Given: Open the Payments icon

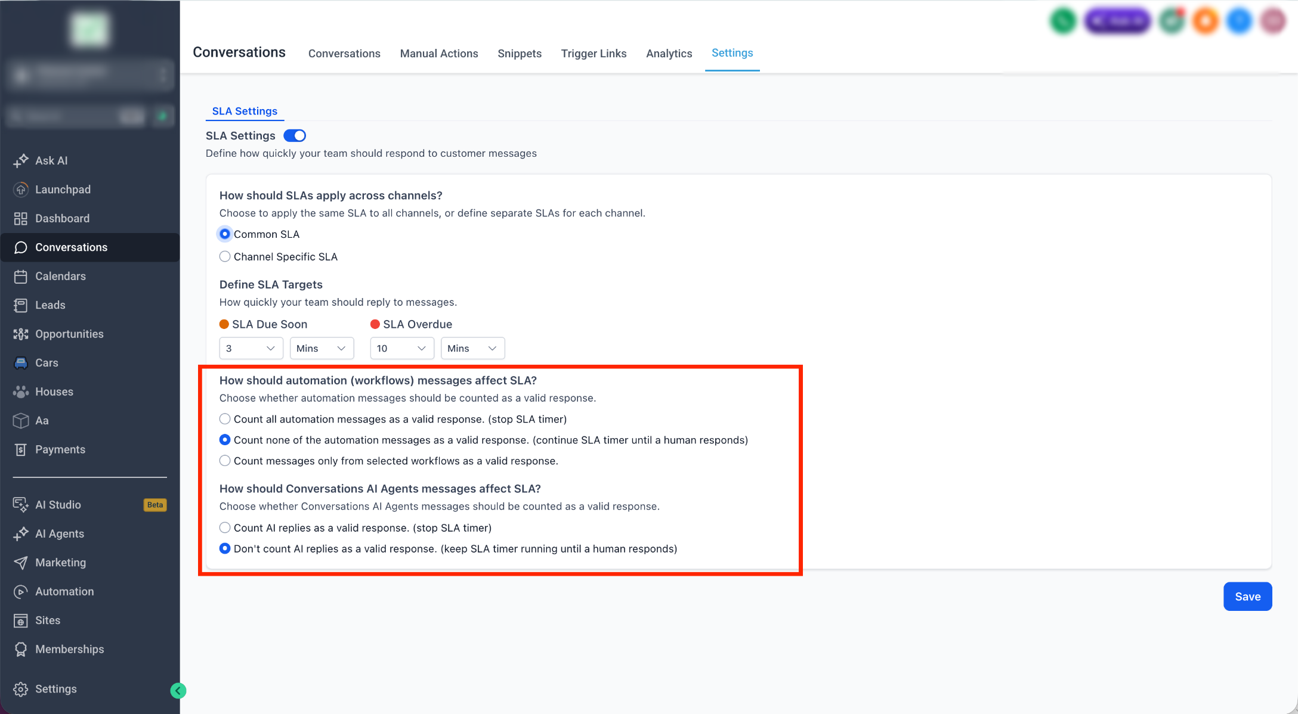Looking at the screenshot, I should point(21,449).
